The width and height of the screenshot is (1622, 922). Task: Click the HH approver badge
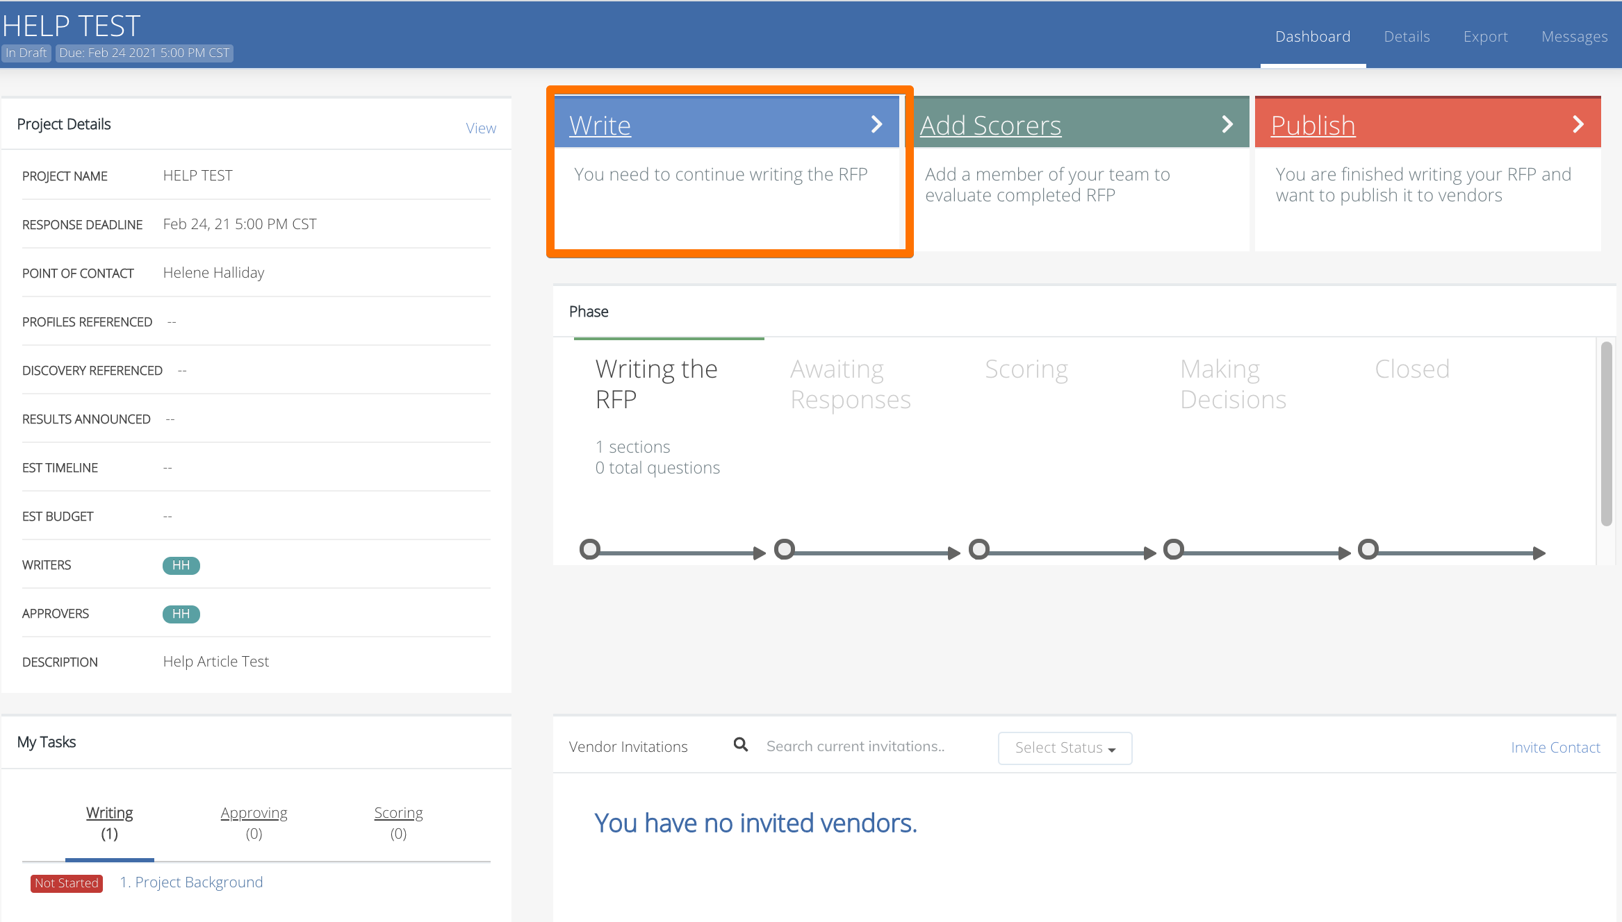[x=181, y=614]
